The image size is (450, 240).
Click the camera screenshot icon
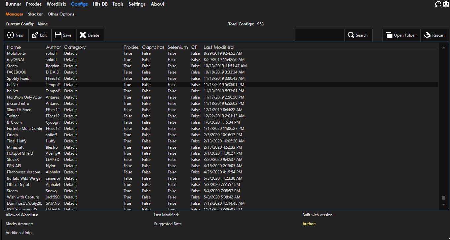pos(446,4)
